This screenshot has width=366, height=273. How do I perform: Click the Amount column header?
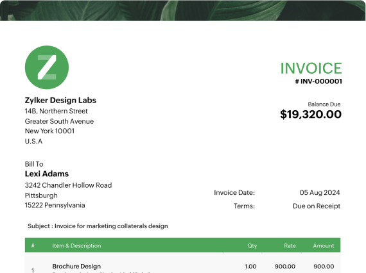(324, 245)
